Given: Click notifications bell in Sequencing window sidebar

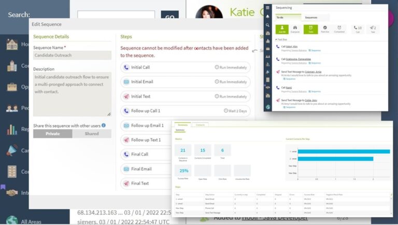Looking at the screenshot, I should (267, 16).
